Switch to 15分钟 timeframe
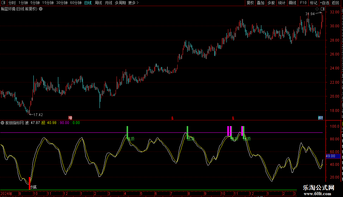343x197 pixels. (48, 3)
